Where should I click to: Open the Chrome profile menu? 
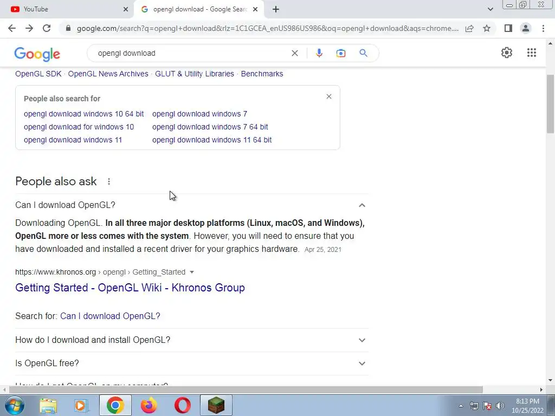526,28
